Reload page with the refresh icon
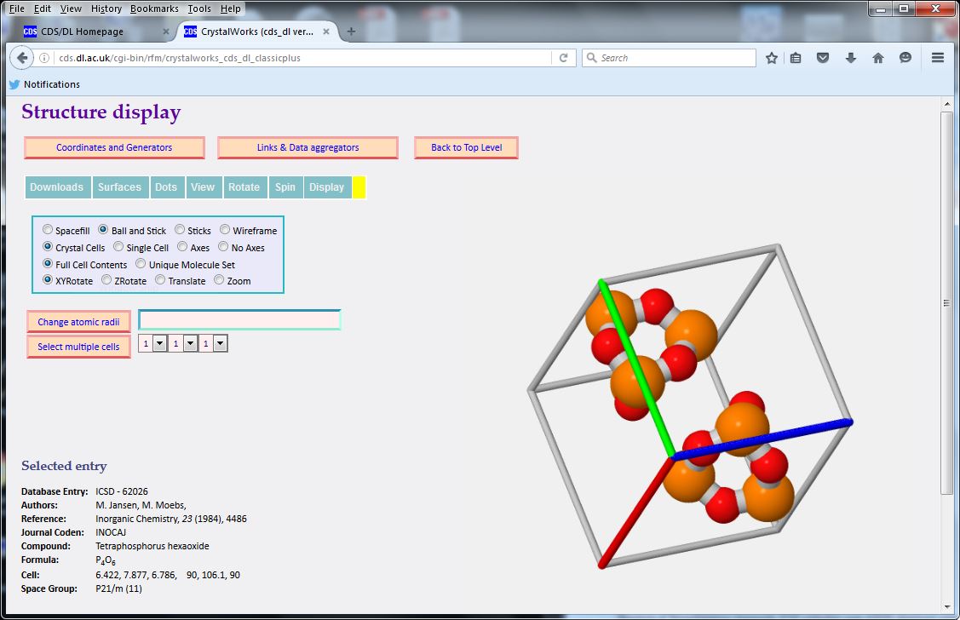This screenshot has height=620, width=960. coord(563,58)
